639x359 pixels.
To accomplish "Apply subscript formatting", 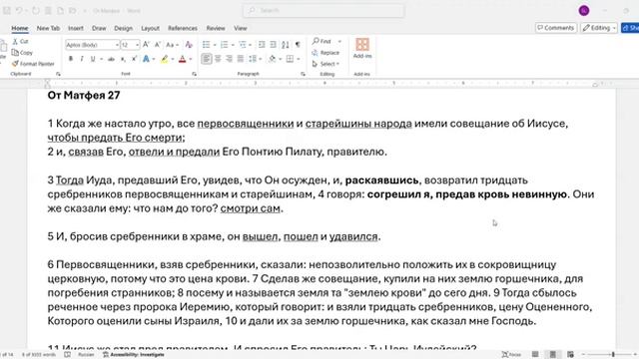I will point(123,59).
